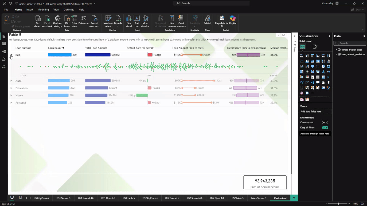
Task: Refresh the data
Action: click(x=118, y=21)
